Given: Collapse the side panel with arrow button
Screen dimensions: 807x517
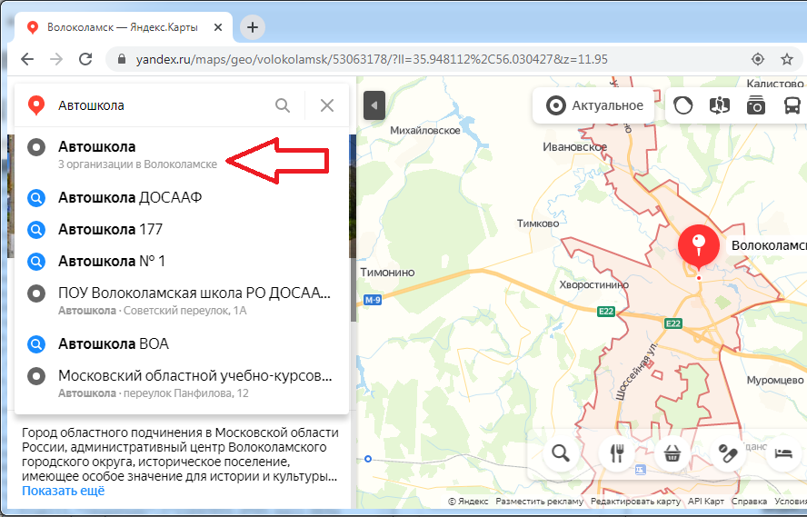Looking at the screenshot, I should coord(374,104).
